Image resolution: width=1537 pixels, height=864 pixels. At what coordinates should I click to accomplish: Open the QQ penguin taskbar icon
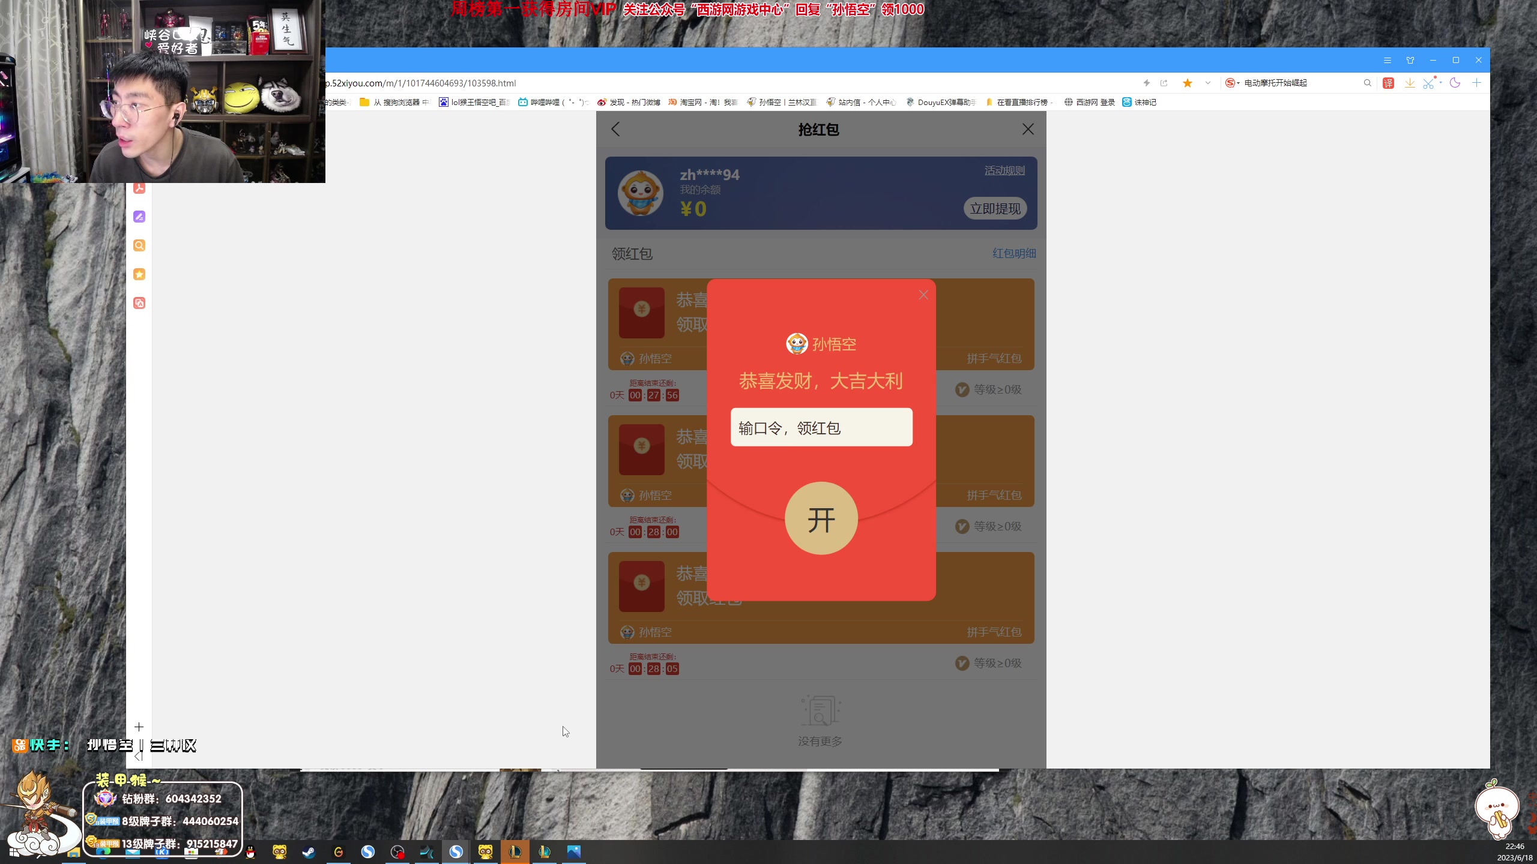(x=250, y=852)
